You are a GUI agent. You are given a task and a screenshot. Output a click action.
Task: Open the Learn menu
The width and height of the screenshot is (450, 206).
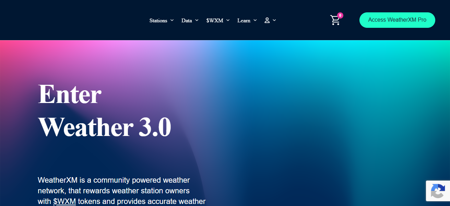click(x=244, y=21)
